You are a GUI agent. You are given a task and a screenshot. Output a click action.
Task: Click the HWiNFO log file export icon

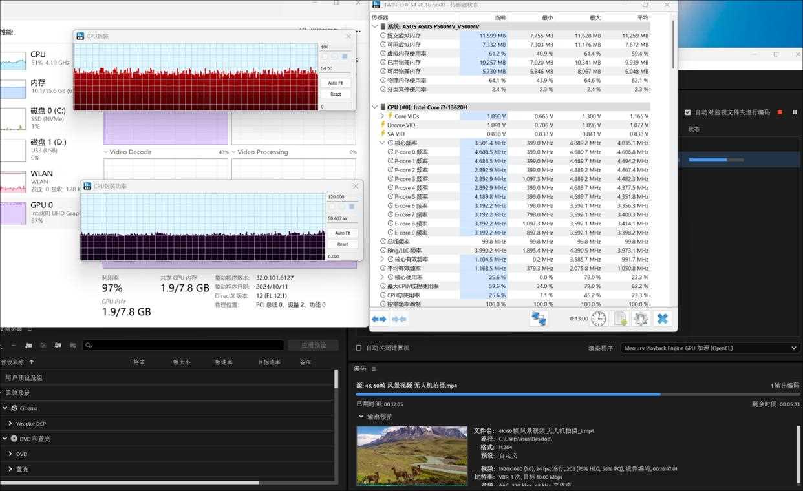(620, 319)
